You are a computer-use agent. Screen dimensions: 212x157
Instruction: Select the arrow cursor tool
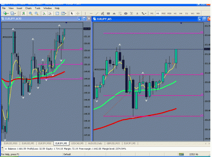tap(72, 13)
